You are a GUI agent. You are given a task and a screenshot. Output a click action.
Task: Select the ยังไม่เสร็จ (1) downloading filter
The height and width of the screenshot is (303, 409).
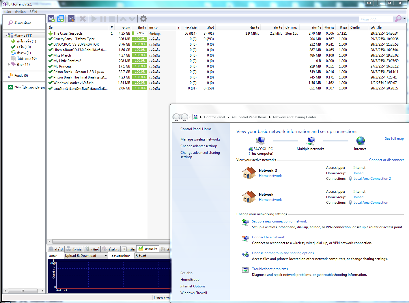(x=24, y=41)
